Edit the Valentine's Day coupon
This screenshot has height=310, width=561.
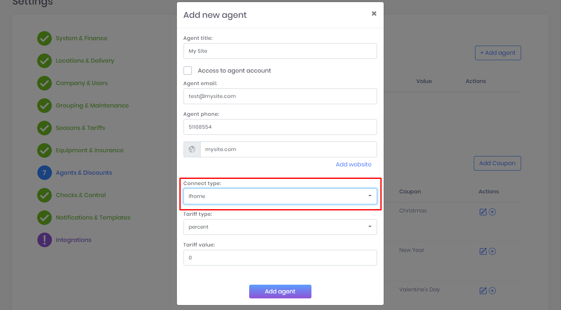[483, 290]
